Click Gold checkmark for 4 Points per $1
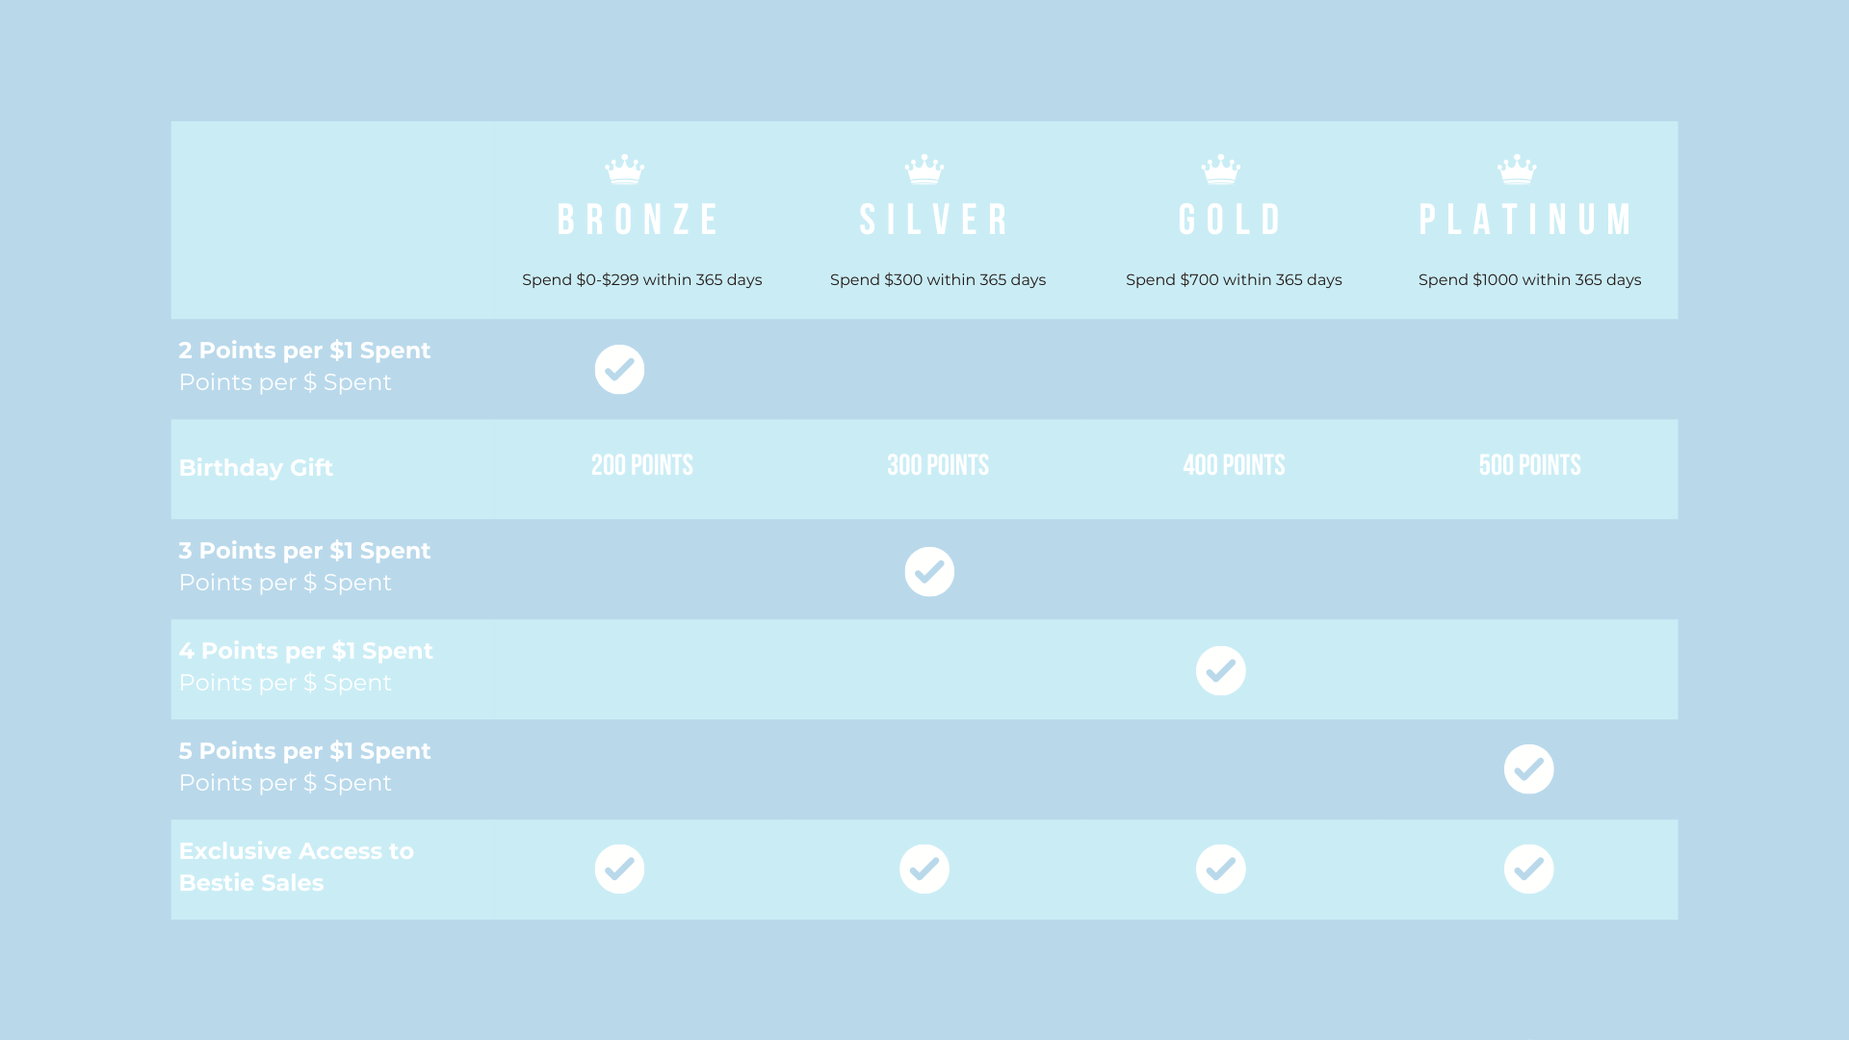 1221,671
